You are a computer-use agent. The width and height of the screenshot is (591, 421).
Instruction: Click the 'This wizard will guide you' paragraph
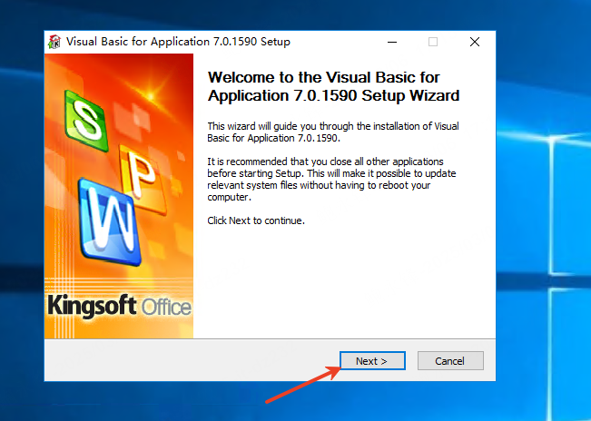[333, 132]
